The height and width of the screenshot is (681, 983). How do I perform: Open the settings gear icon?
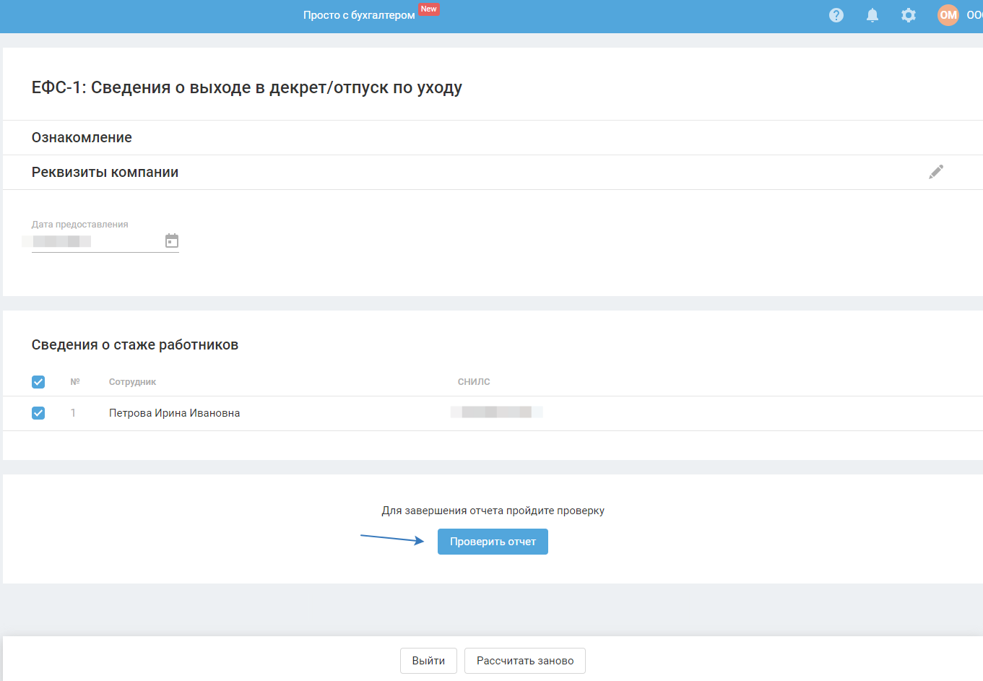tap(909, 15)
